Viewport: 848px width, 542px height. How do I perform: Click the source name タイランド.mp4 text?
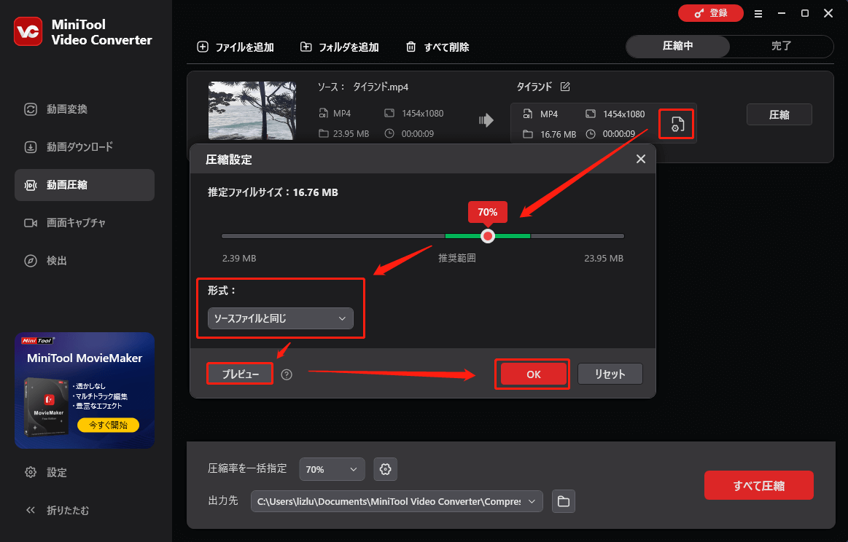381,87
